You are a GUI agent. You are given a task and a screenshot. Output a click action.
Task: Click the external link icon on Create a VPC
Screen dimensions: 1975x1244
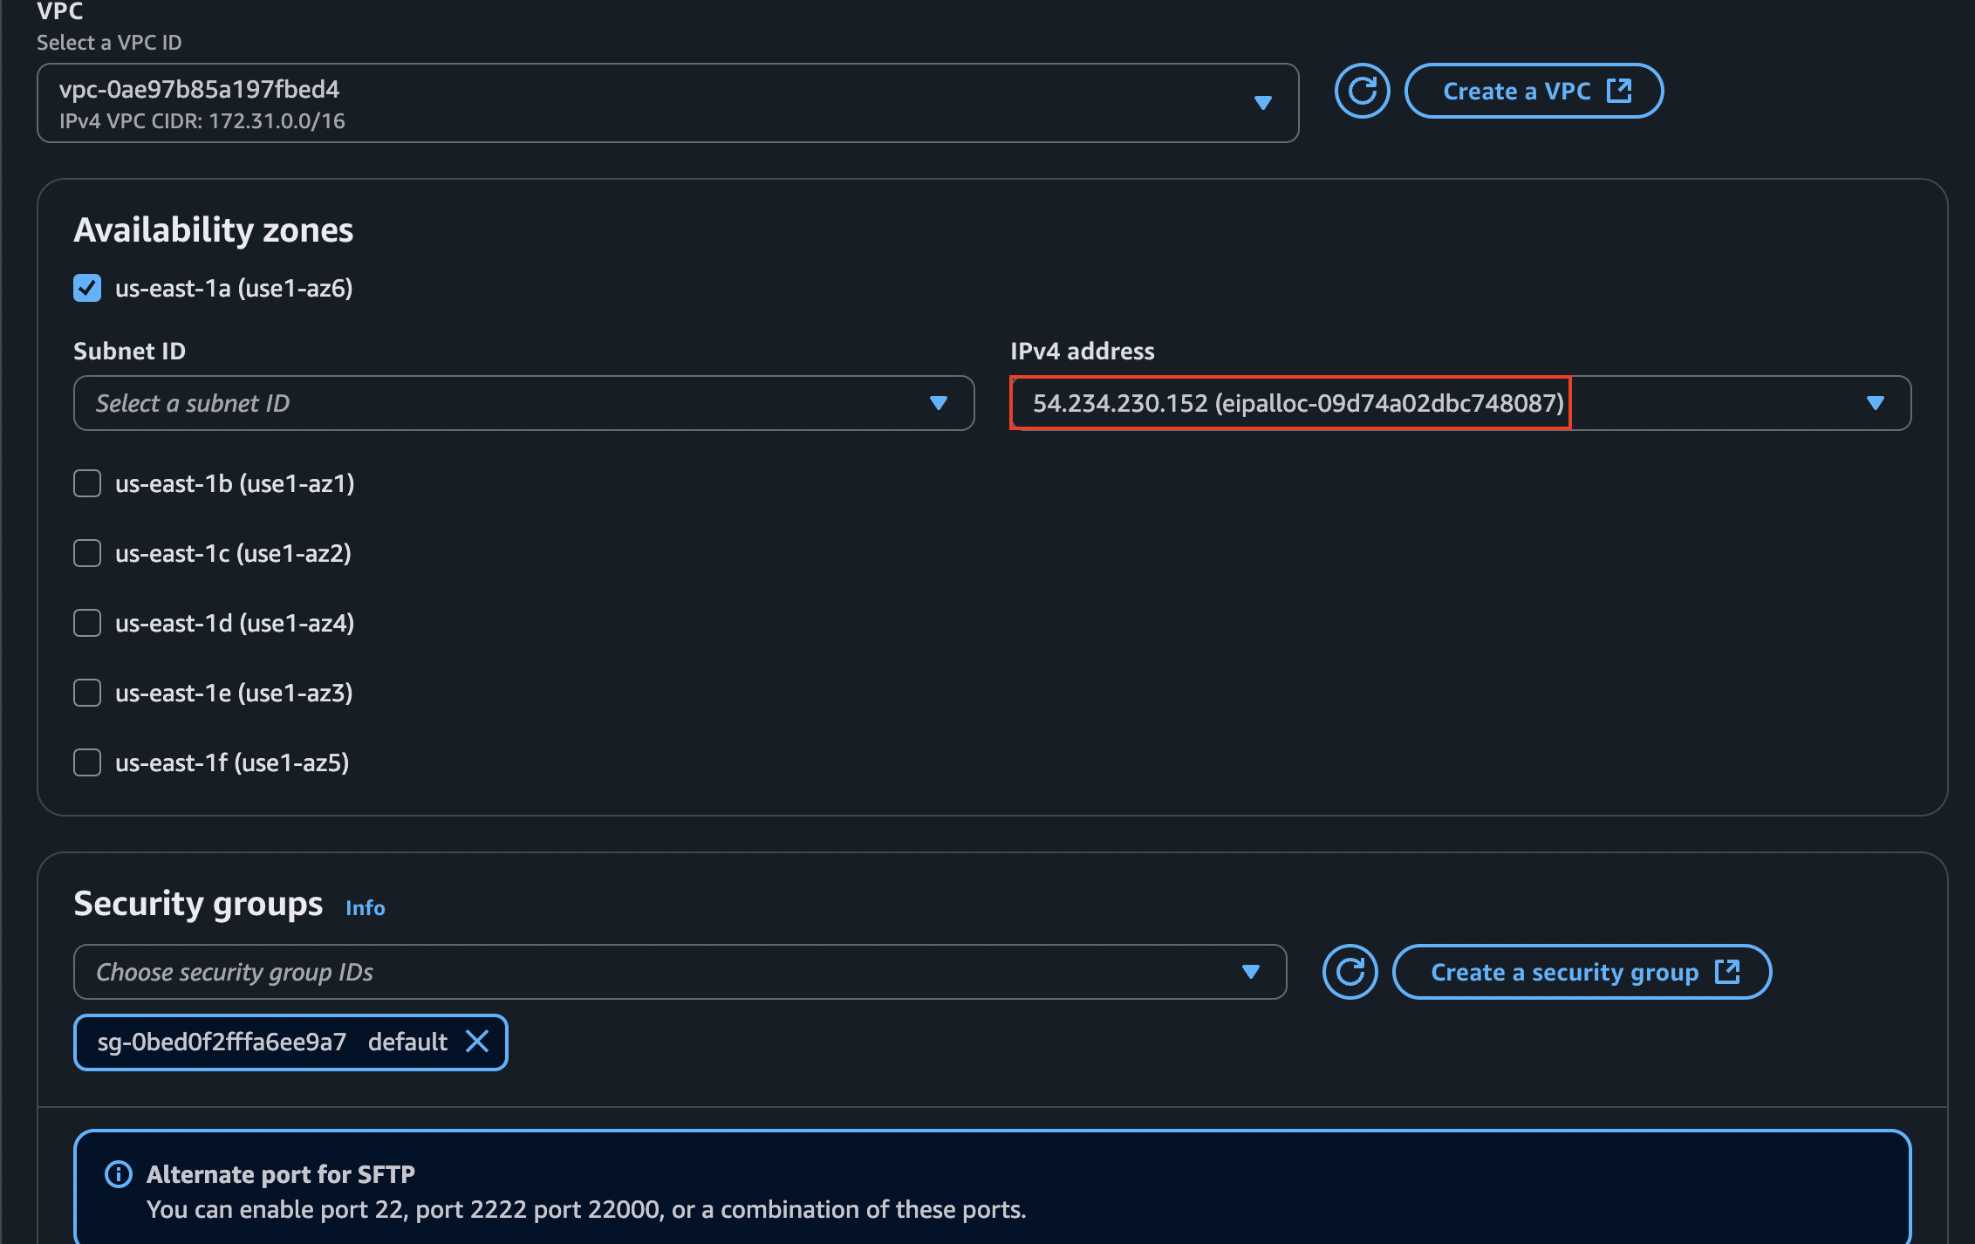tap(1620, 90)
